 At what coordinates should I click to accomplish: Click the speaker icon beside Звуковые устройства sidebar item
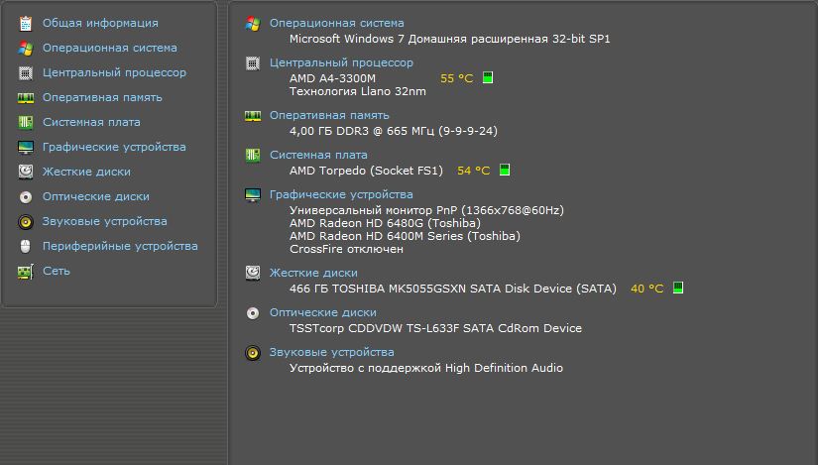coord(26,221)
